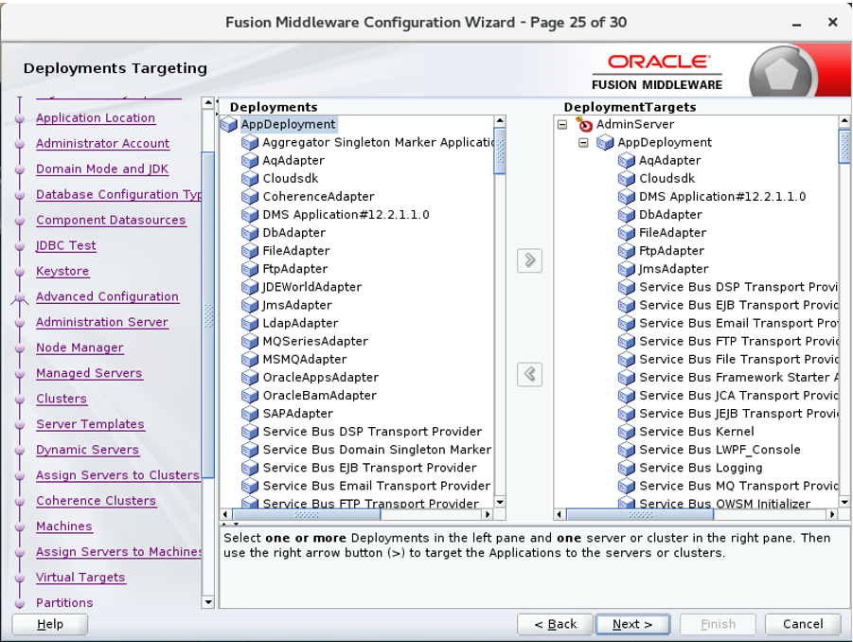Go to the Keystore step
This screenshot has width=853, height=642.
(62, 272)
